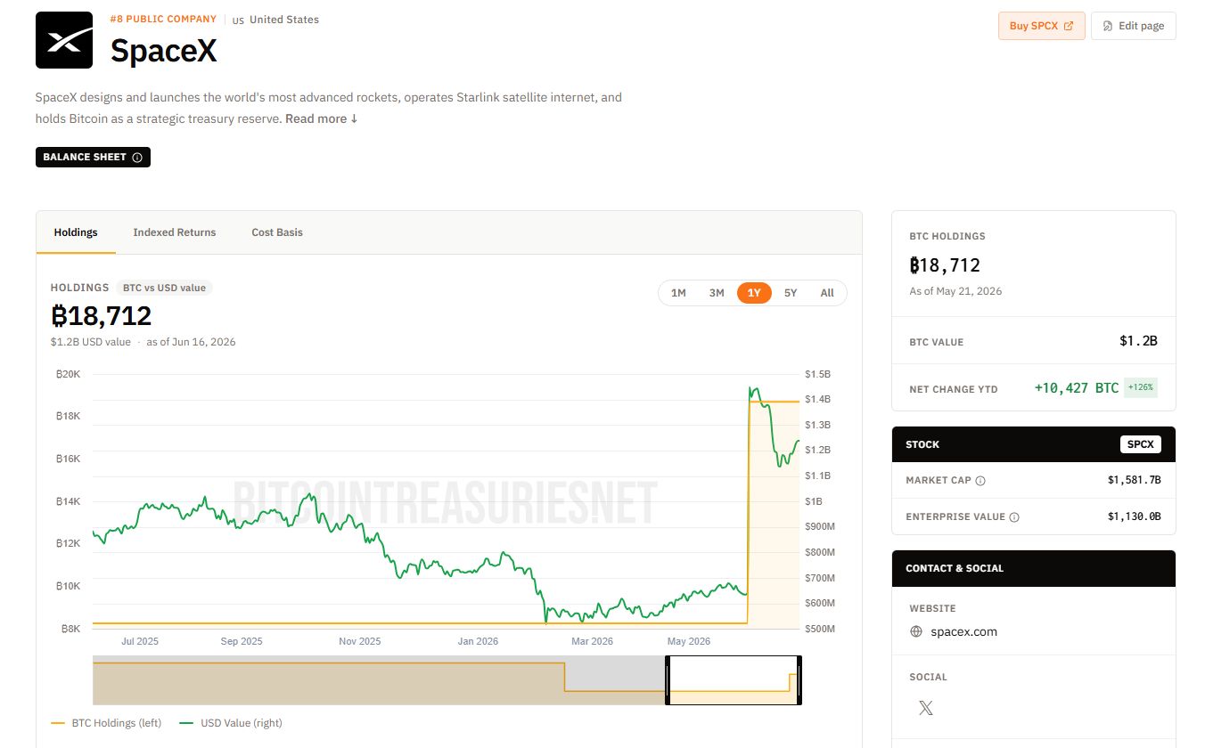Screen dimensions: 1205x748
Task: Click the +10,427 BTC net change value
Action: (1077, 388)
